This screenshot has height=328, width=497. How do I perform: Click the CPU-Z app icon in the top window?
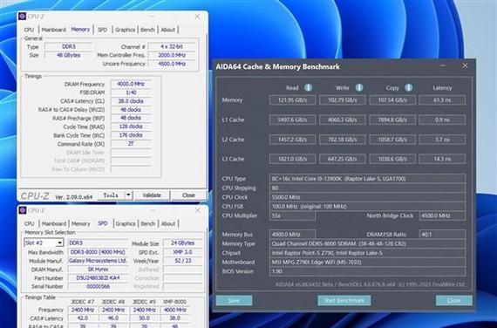click(22, 17)
